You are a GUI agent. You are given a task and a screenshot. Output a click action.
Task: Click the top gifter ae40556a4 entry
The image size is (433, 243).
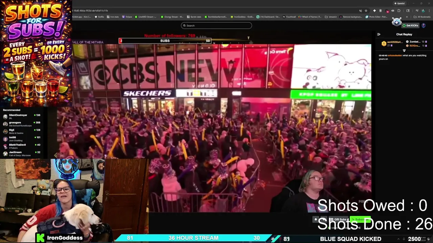392,44
